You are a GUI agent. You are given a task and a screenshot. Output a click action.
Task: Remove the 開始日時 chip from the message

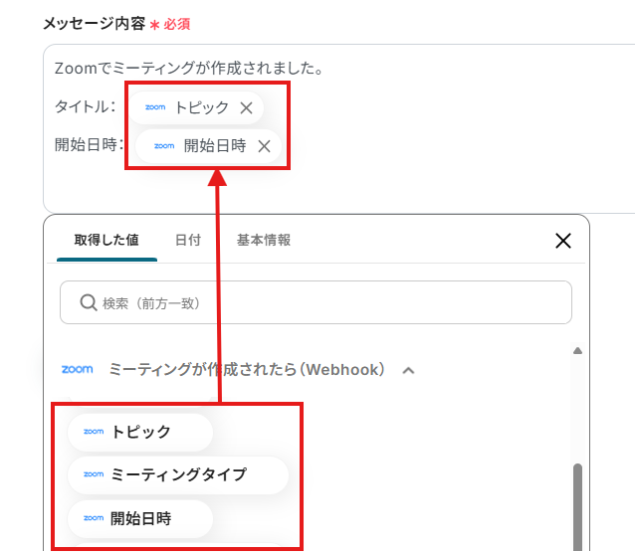coord(264,146)
